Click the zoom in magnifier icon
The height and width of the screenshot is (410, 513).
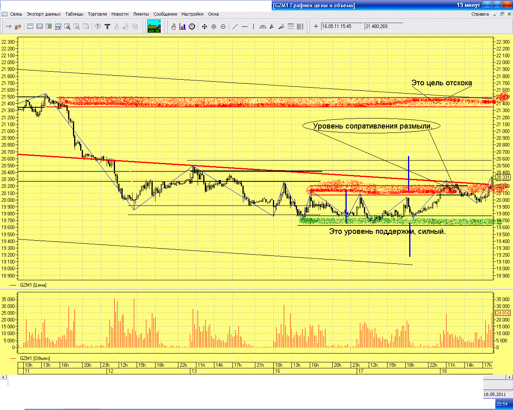click(x=214, y=27)
